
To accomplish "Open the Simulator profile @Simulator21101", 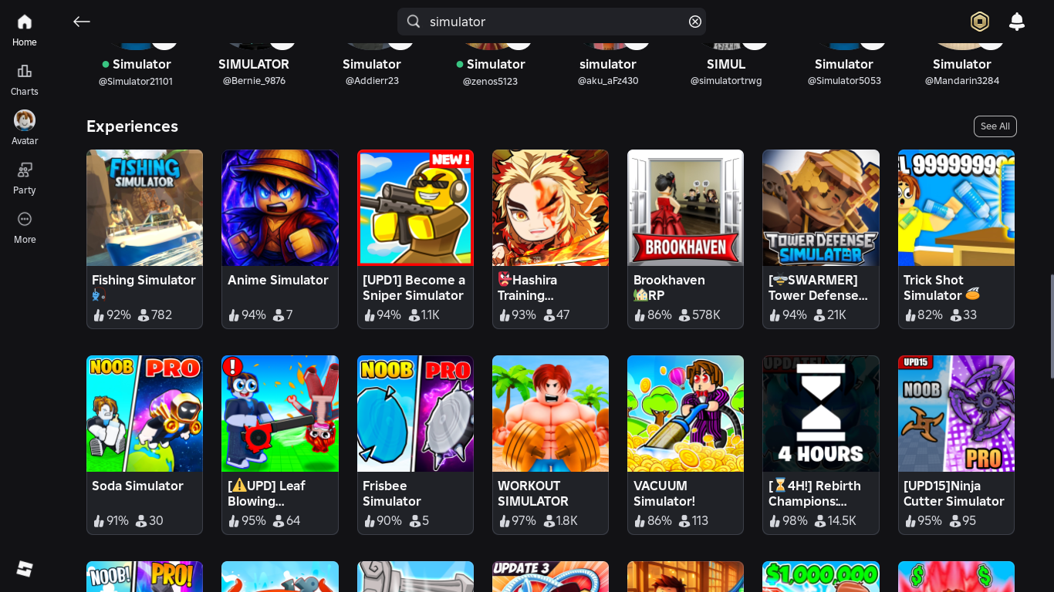I will coord(136,72).
